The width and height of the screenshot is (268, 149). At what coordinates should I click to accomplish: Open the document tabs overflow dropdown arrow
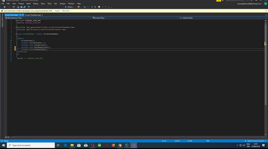[266, 15]
